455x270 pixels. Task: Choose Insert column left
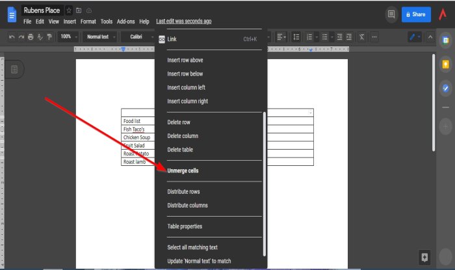[211, 87]
